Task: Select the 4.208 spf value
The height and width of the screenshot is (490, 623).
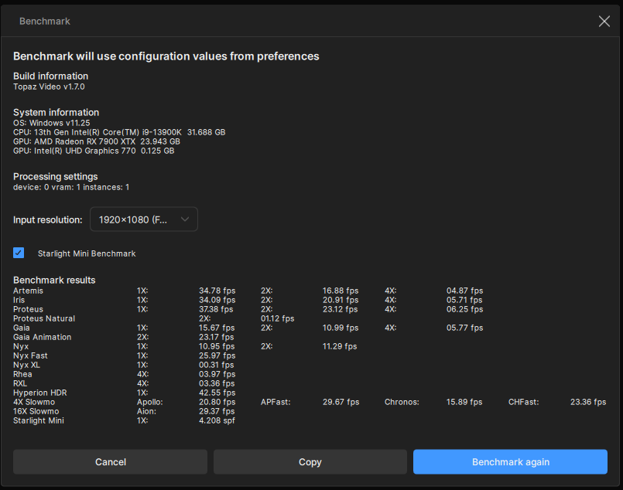Action: tap(217, 420)
